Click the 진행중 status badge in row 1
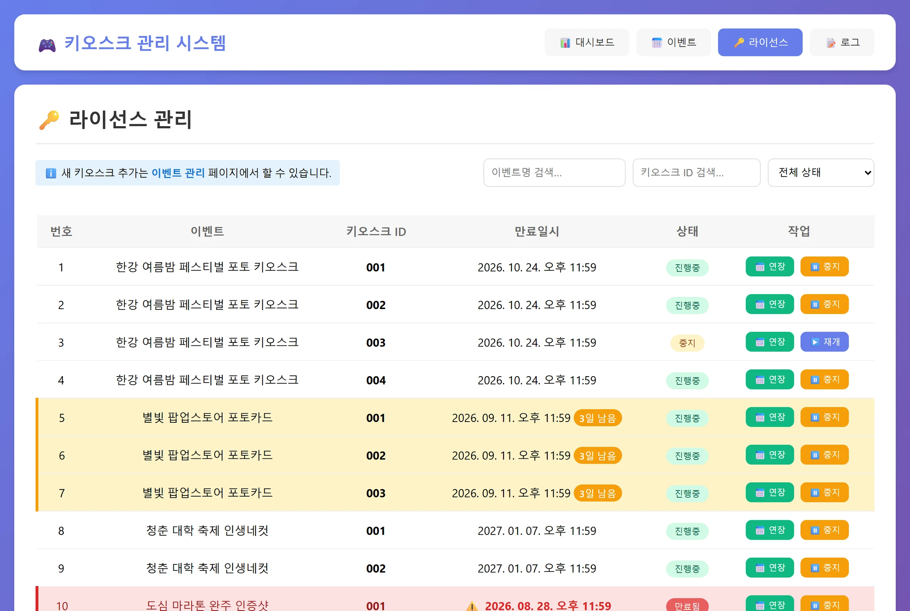Image resolution: width=910 pixels, height=611 pixels. click(687, 268)
